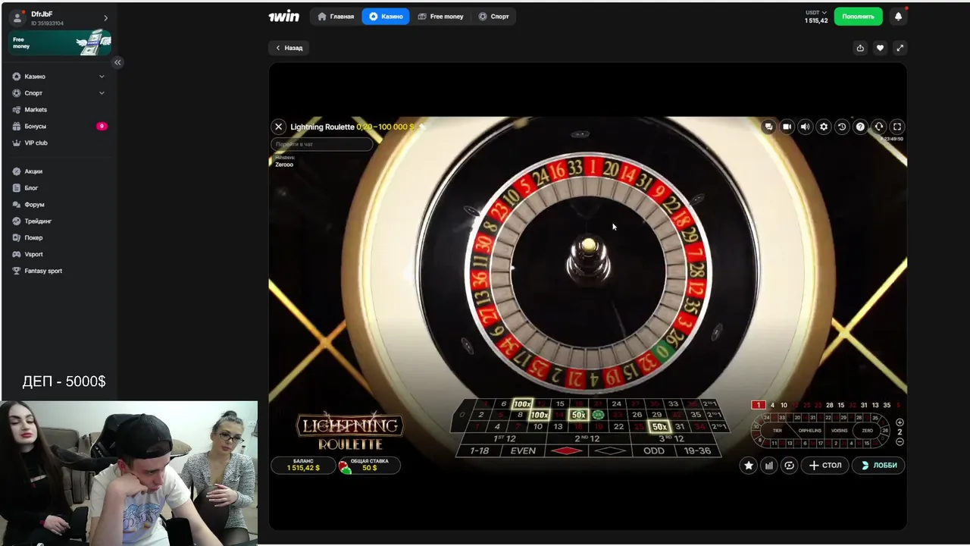This screenshot has width=970, height=546.
Task: Bet on number 13 on betting table
Action: (558, 427)
